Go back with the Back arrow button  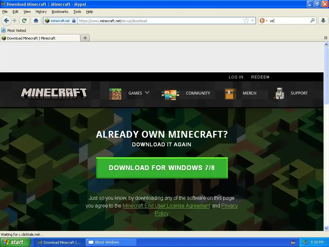coord(6,21)
